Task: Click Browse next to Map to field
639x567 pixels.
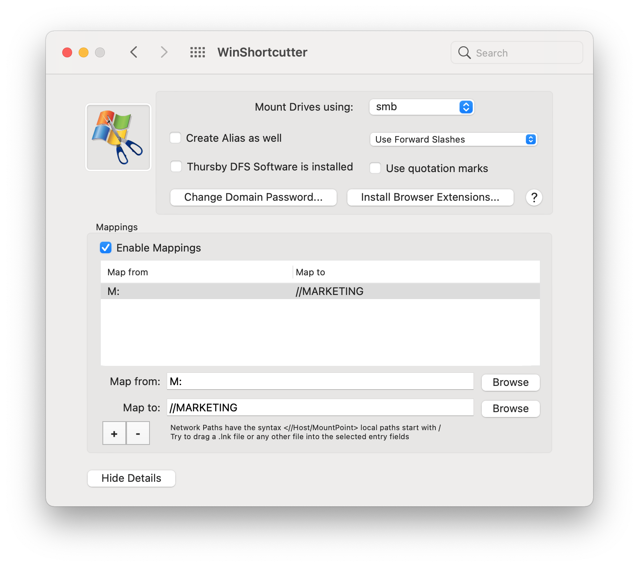Action: [511, 409]
